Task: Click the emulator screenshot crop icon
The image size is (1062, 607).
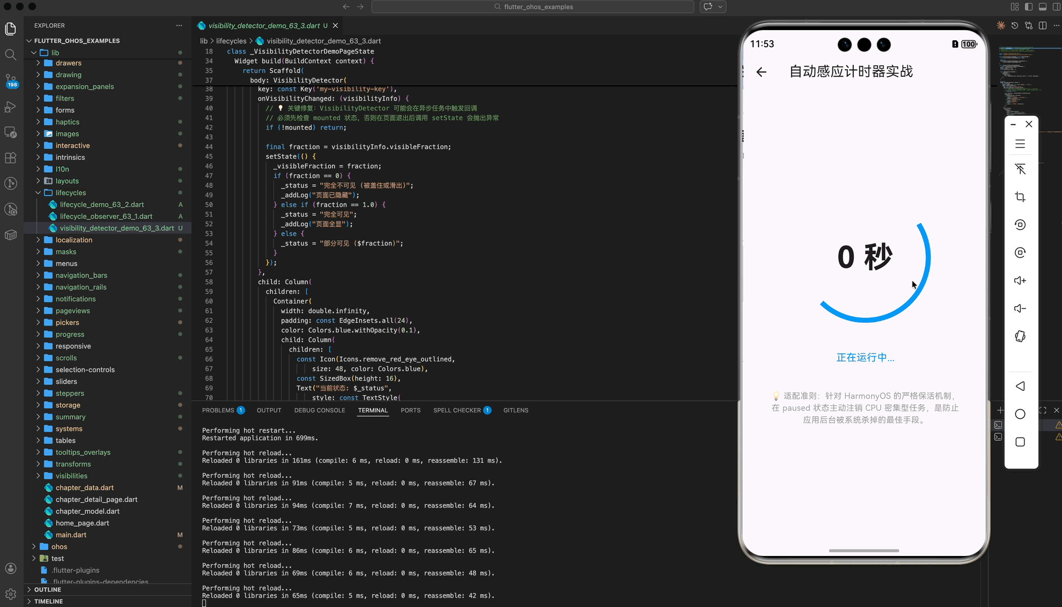Action: point(1020,197)
